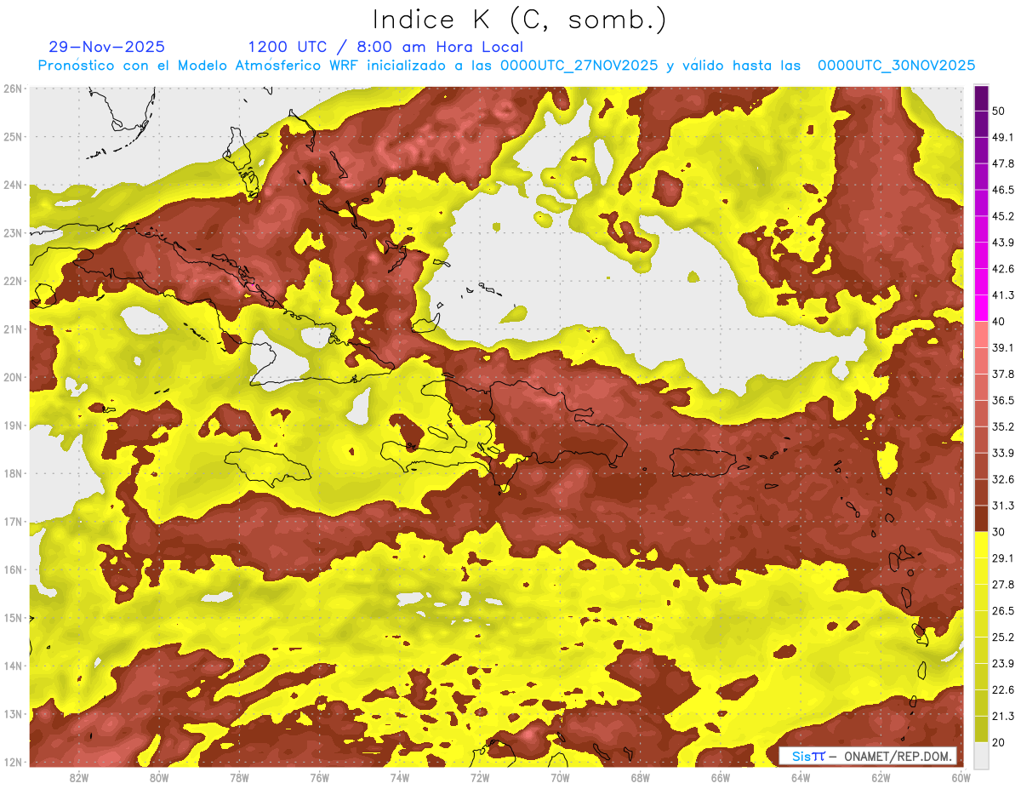Click longitude label '62W'
This screenshot has height=789, width=1021.
tap(881, 778)
